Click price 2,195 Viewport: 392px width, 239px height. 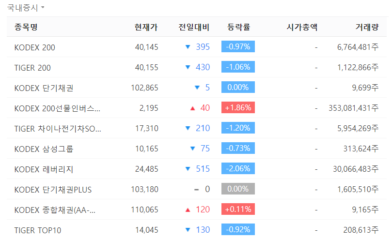coord(149,108)
